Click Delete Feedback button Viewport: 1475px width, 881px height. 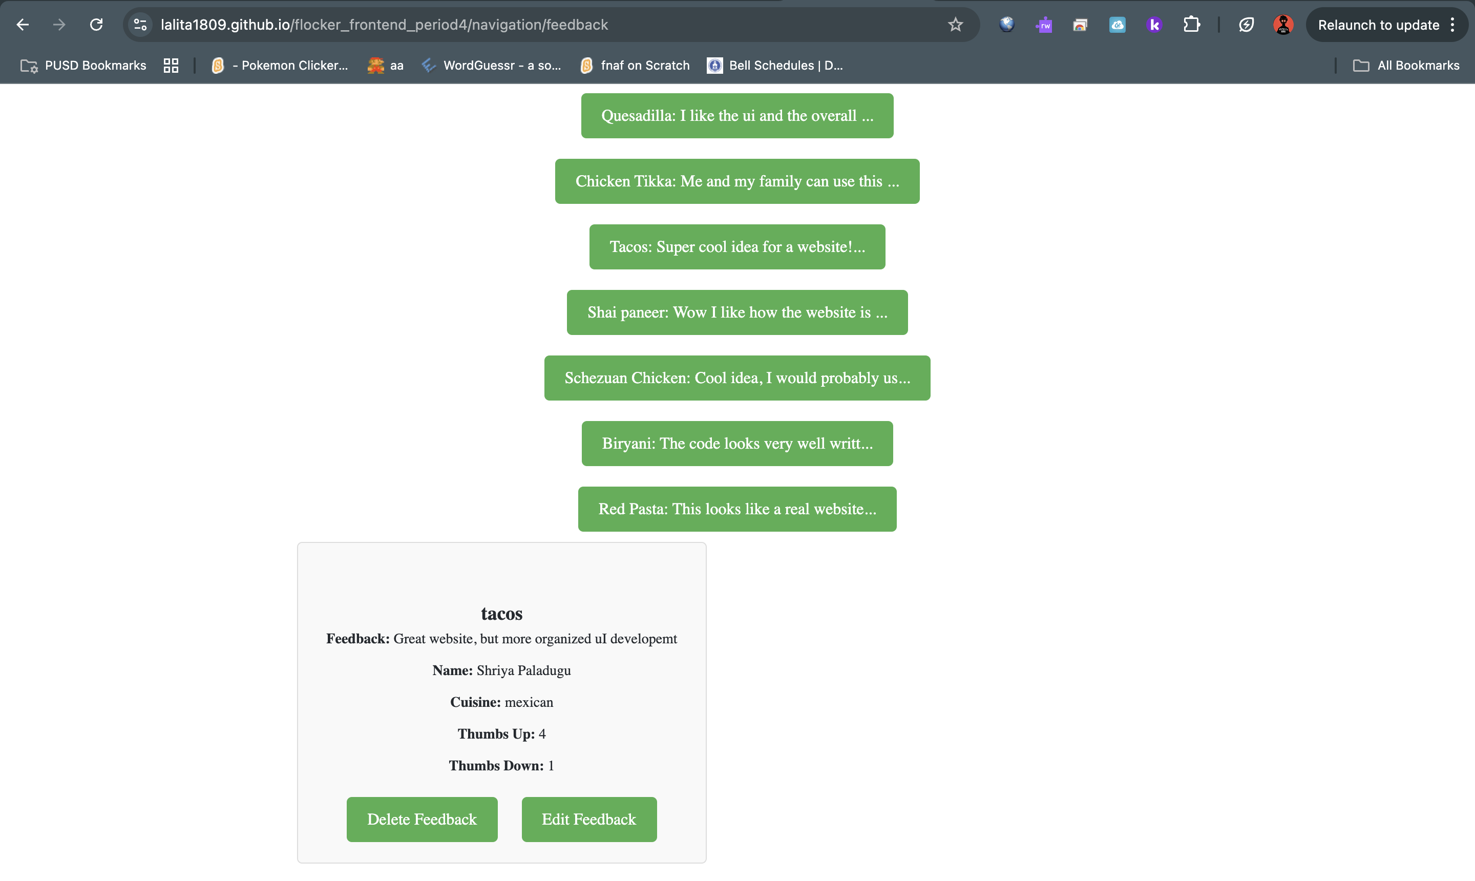point(422,819)
